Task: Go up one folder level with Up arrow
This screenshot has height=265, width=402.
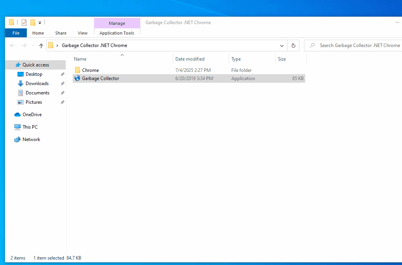Action: click(x=41, y=45)
